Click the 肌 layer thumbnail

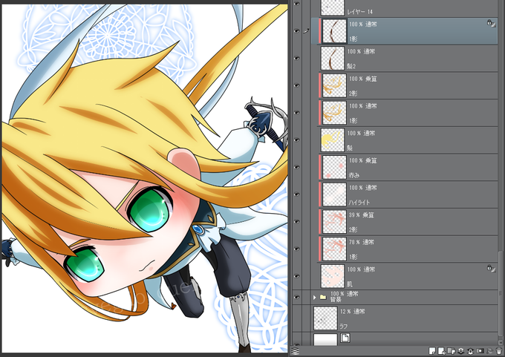pos(333,276)
